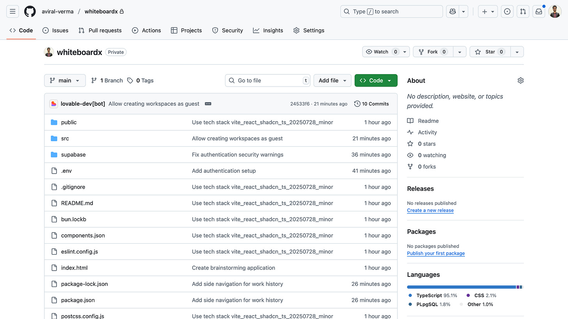Switch to the Issues tab

(x=55, y=30)
